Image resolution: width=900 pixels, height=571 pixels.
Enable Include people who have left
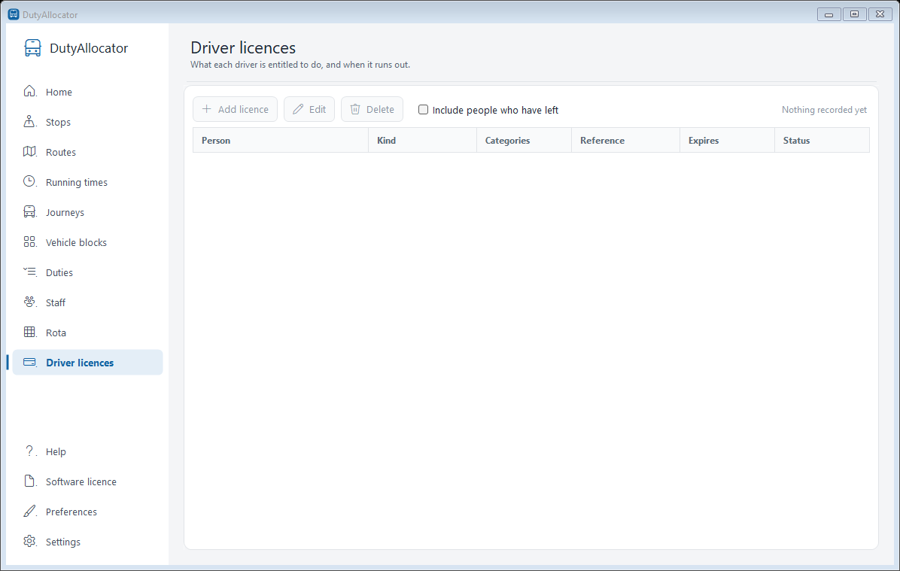423,110
